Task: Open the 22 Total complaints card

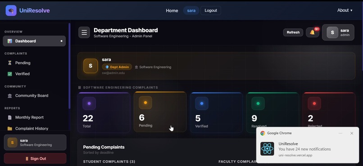Action: coord(104,112)
